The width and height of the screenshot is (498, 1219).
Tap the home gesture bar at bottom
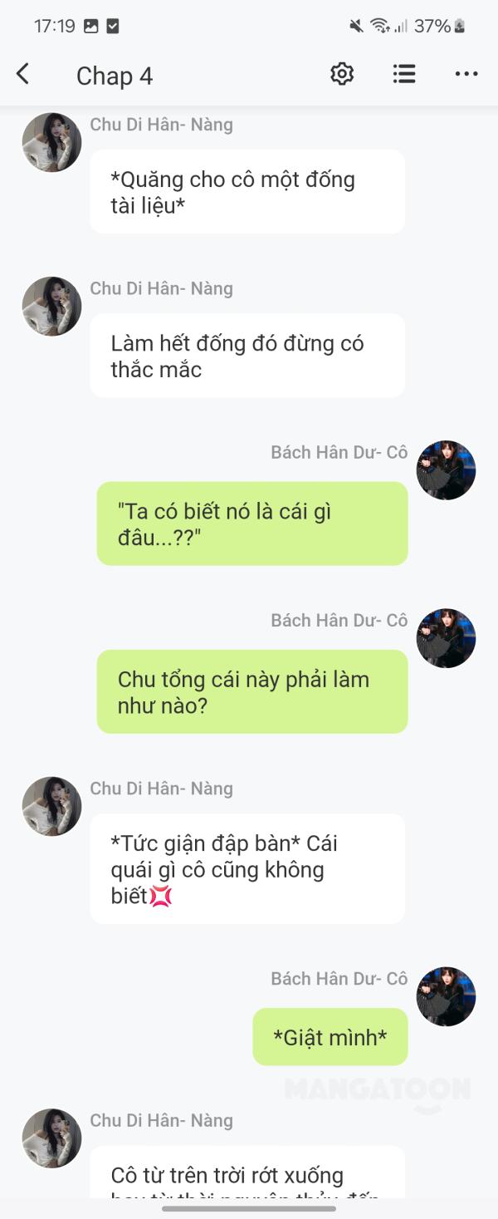[249, 1208]
